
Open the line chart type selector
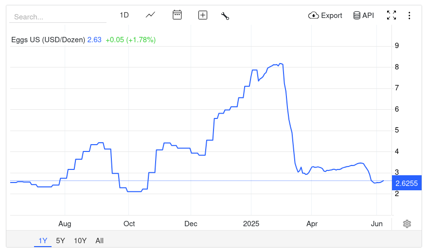(150, 15)
